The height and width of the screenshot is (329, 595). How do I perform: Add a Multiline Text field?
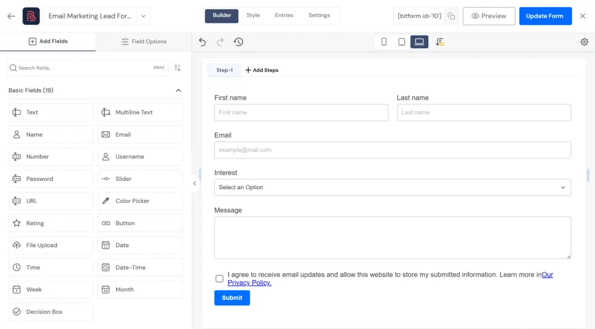(x=140, y=112)
